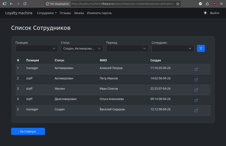Open external link icon for Ольга Алексеева
The width and height of the screenshot is (226, 146).
tap(196, 100)
